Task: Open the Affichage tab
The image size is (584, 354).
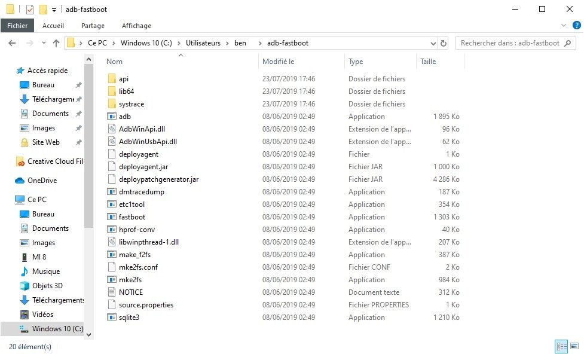Action: [x=136, y=26]
